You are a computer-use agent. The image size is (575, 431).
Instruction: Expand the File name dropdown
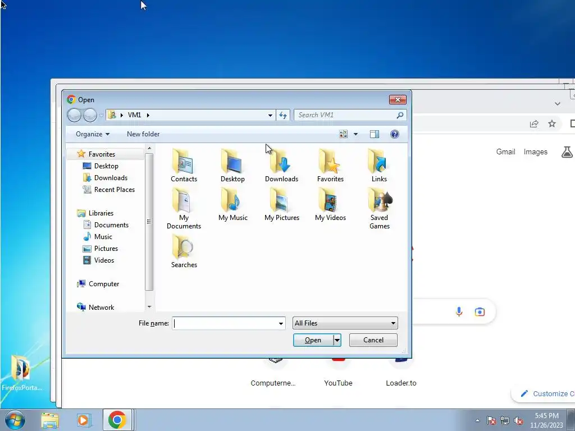click(281, 323)
